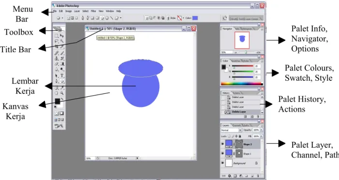This screenshot has height=180, width=339.
Task: Switch to the Channels tab
Action: (236, 125)
